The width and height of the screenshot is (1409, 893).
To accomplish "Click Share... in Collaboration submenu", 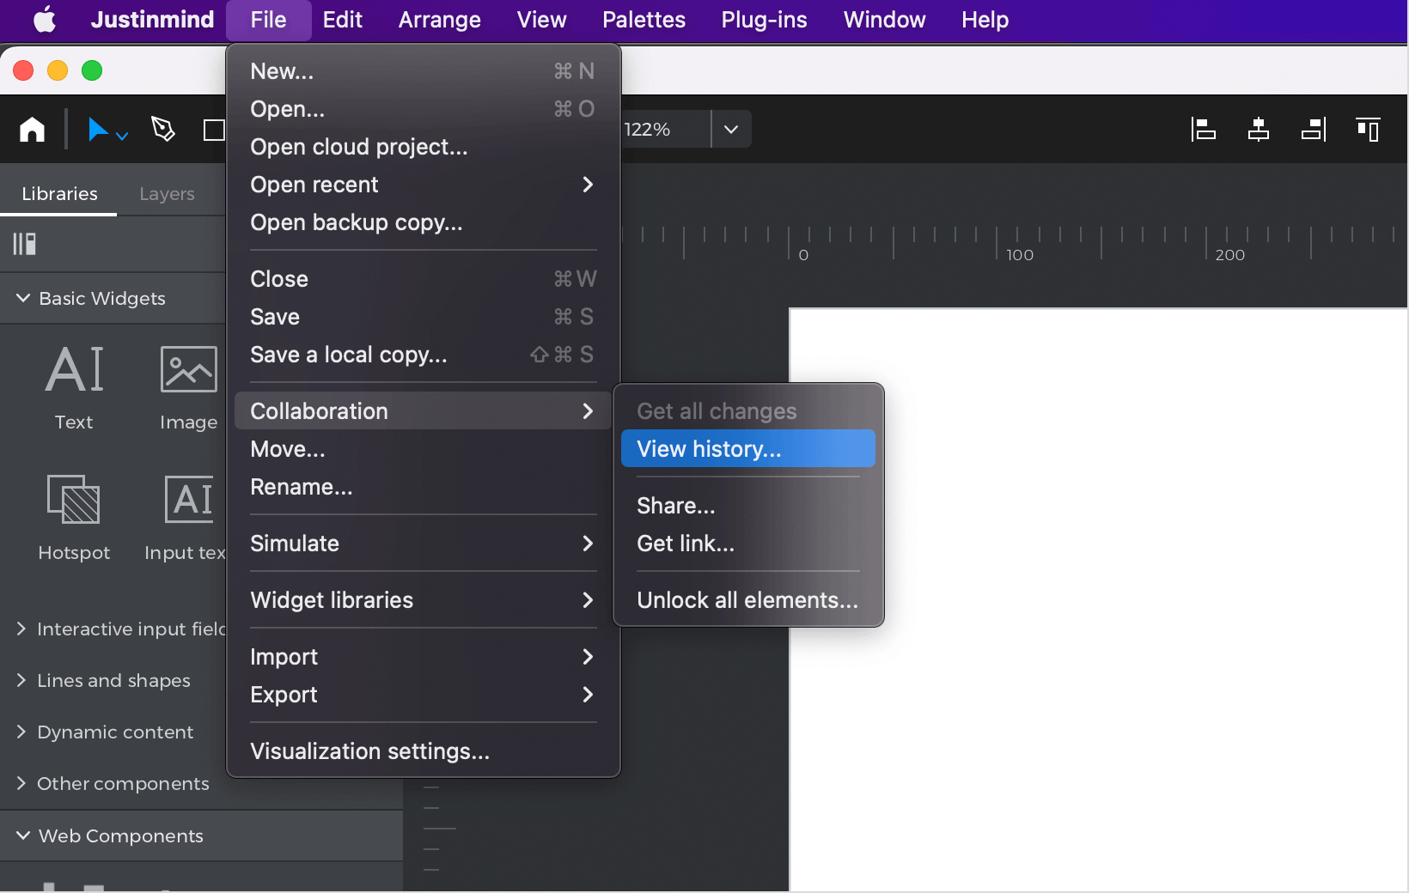I will pyautogui.click(x=748, y=506).
